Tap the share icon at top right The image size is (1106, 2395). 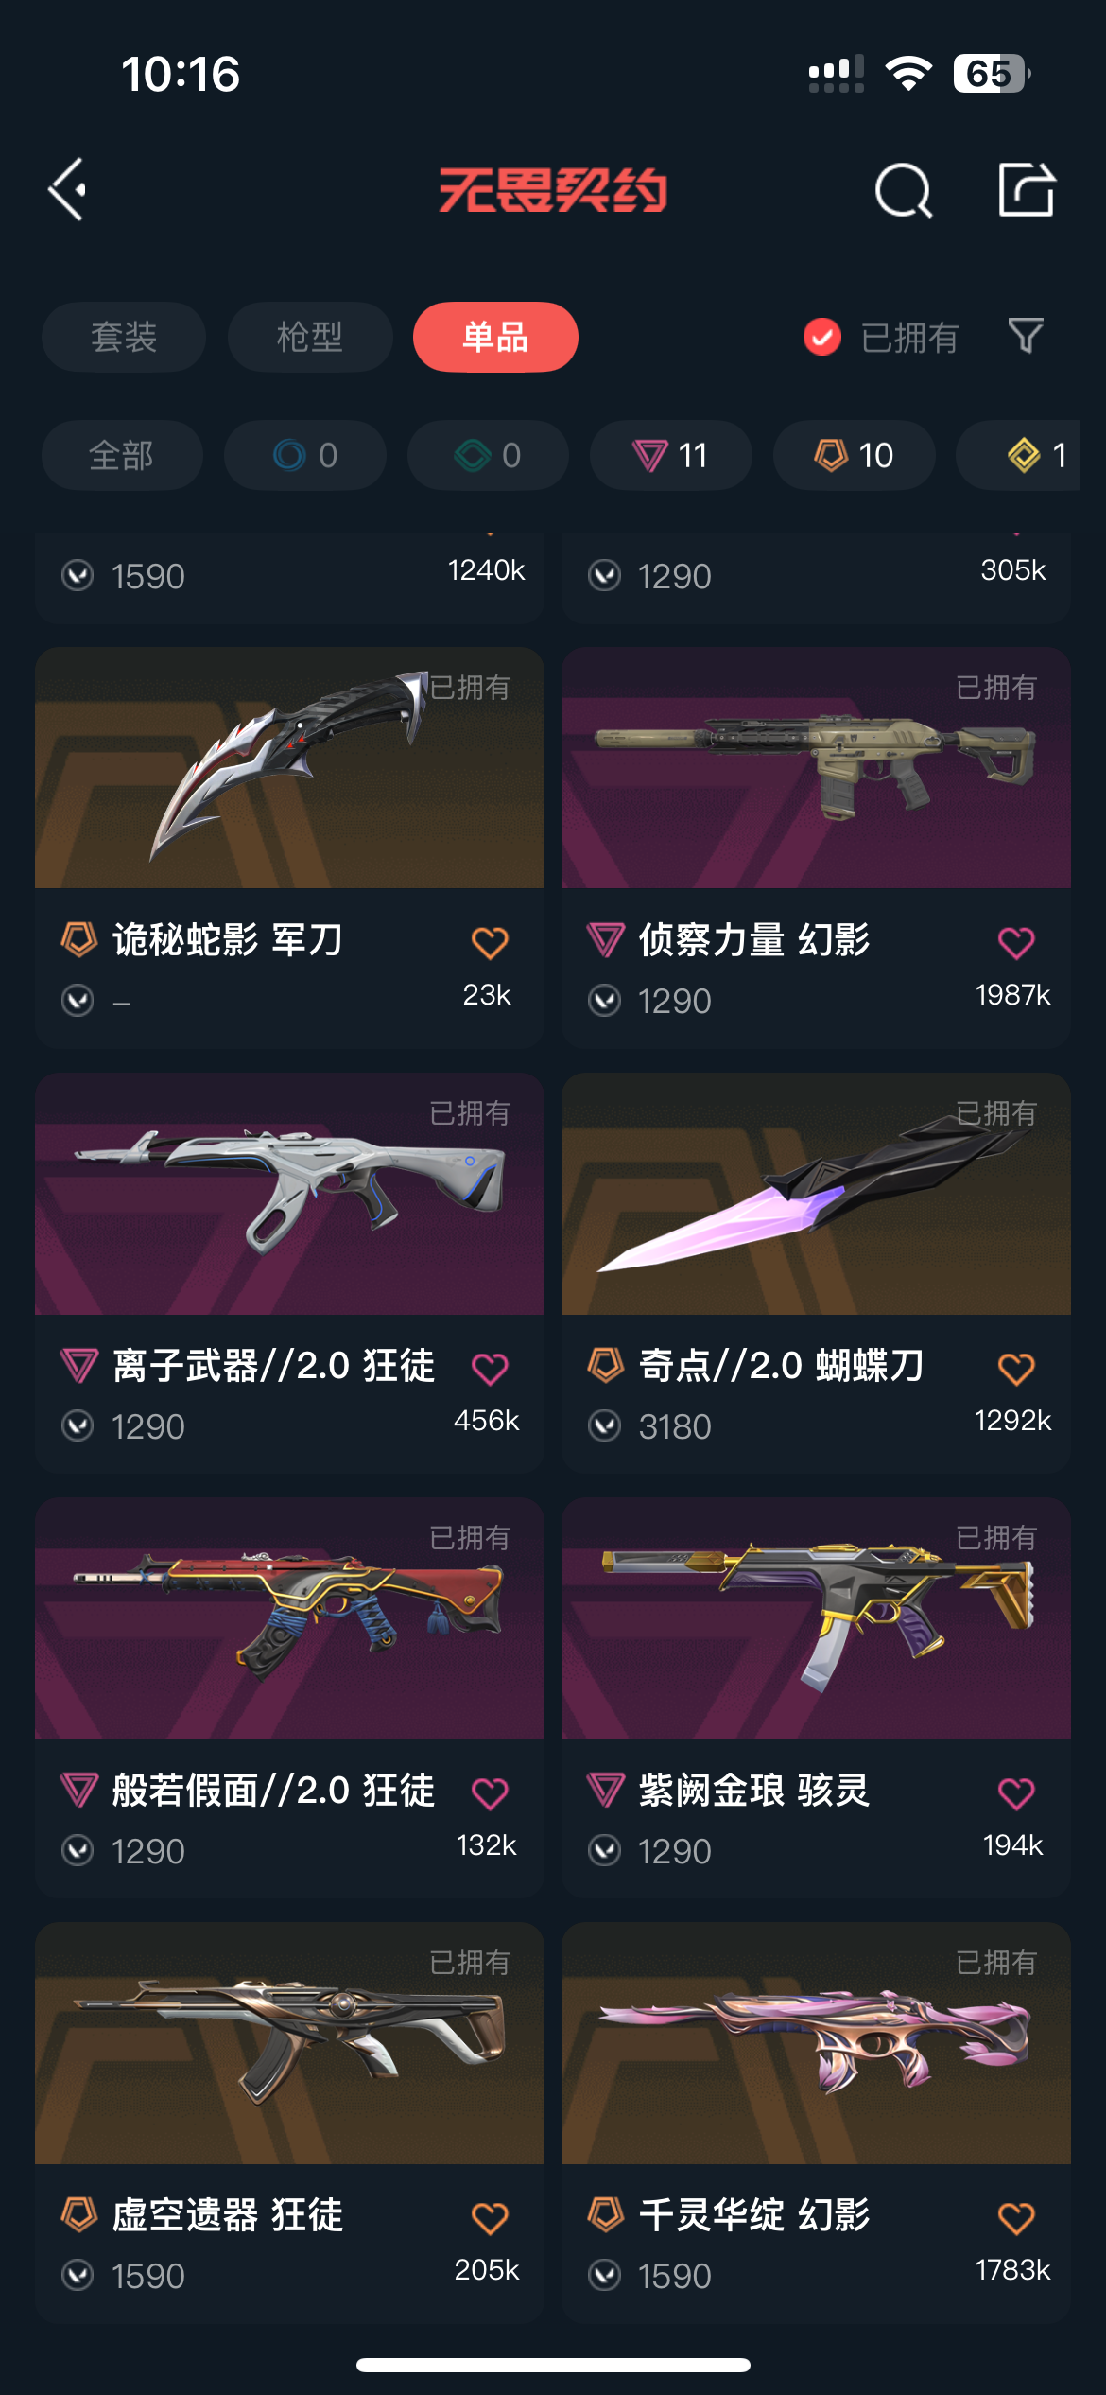(x=1027, y=189)
